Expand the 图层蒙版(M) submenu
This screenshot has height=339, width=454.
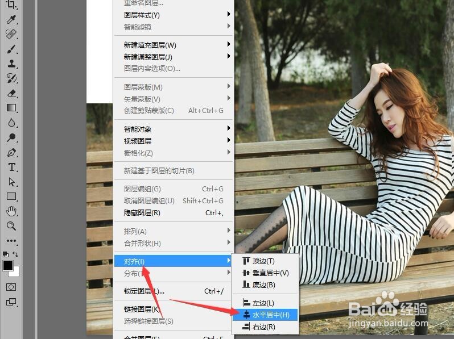click(173, 87)
